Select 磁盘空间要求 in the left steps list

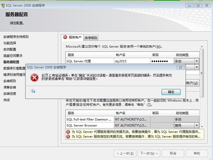point(13,56)
